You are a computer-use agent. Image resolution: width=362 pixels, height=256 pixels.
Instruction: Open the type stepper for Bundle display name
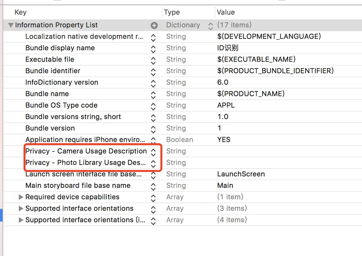point(153,48)
